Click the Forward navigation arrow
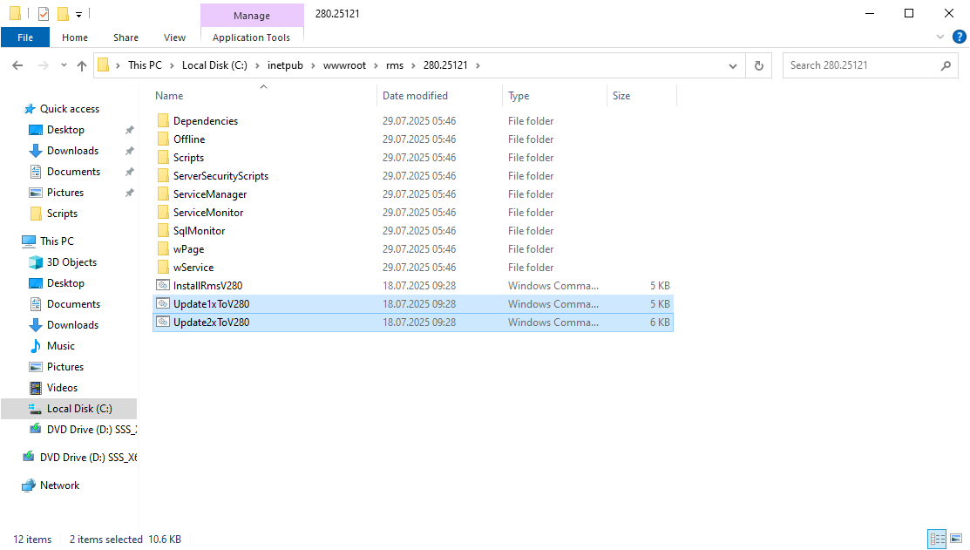 click(43, 65)
